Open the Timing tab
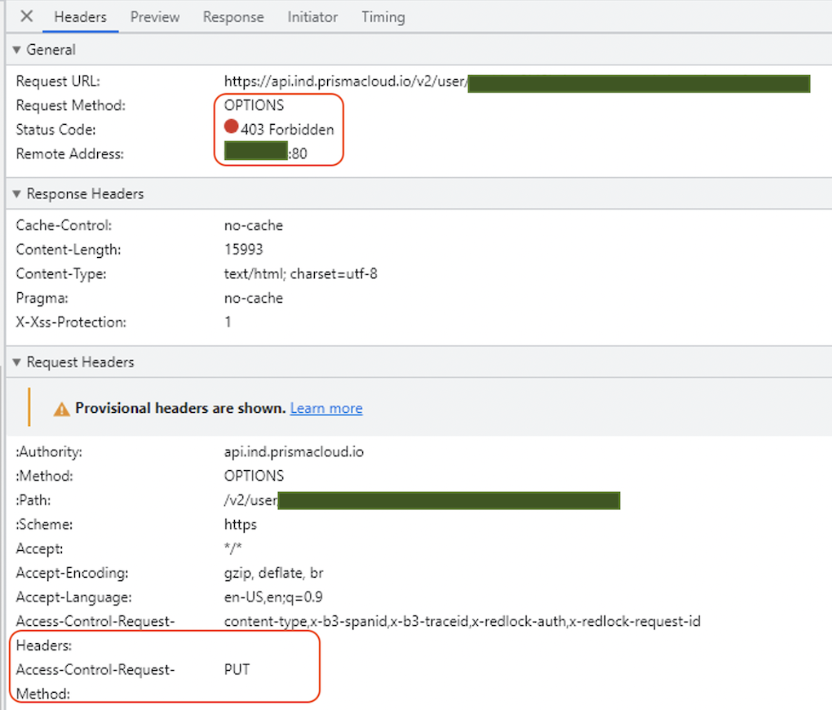832x710 pixels. pos(383,17)
